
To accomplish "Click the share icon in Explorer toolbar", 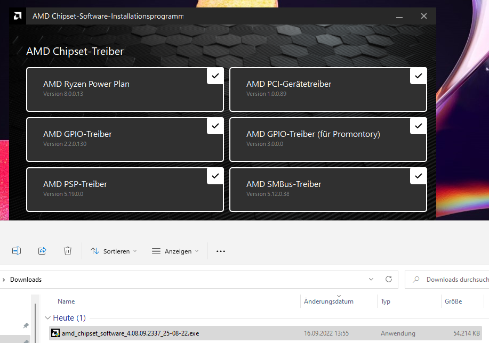I will pos(42,251).
